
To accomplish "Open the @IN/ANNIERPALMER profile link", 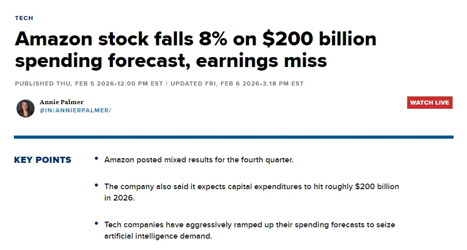I will click(75, 111).
